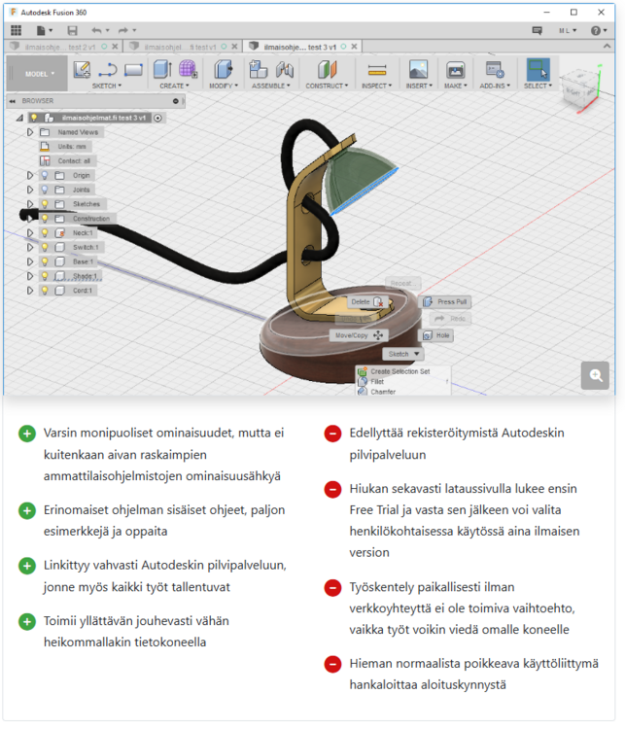This screenshot has height=729, width=625.
Task: Select the Modify Press Pull icon
Action: click(224, 69)
